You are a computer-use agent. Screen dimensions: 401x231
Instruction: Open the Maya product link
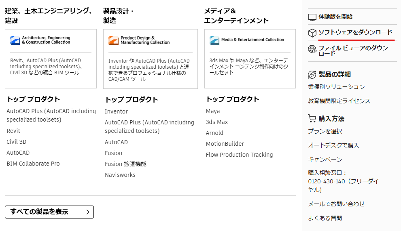coord(213,111)
